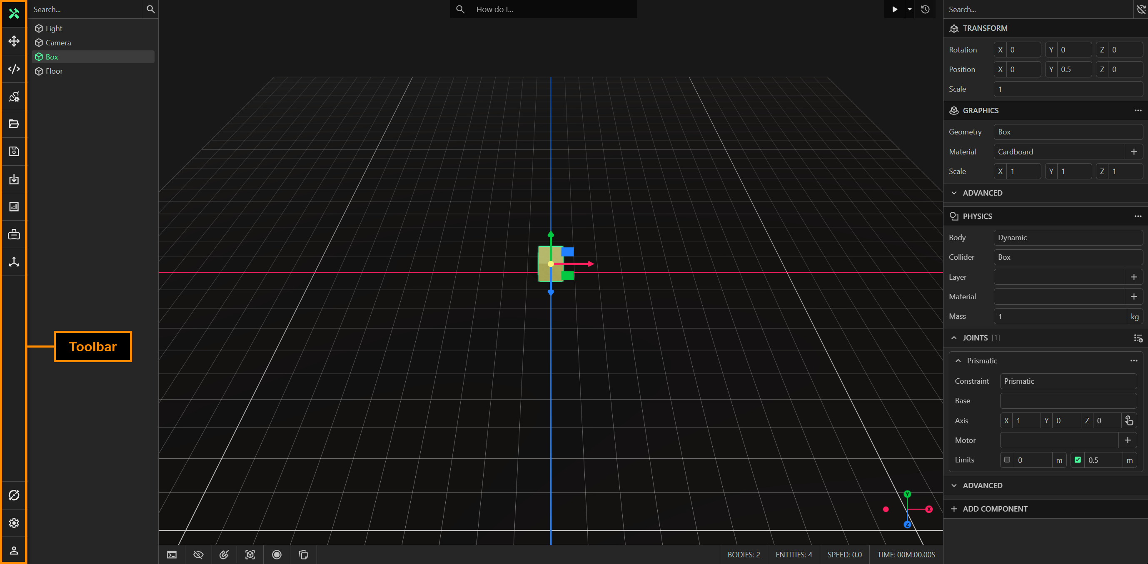Screen dimensions: 1148x564
Task: Open the user account icon
Action: click(x=14, y=550)
